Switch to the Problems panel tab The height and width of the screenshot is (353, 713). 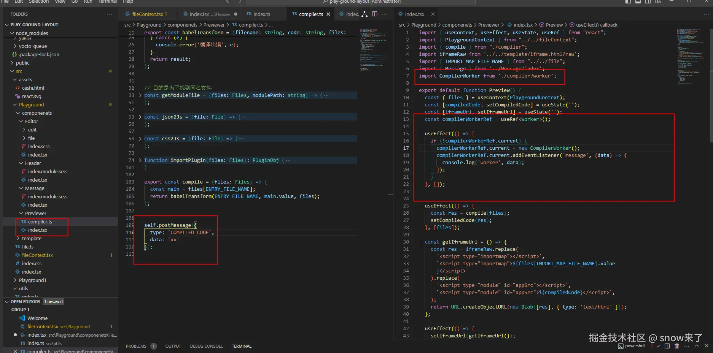(136, 346)
